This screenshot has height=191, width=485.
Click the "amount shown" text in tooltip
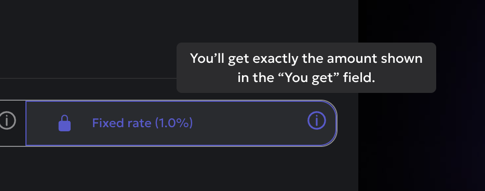tap(374, 59)
